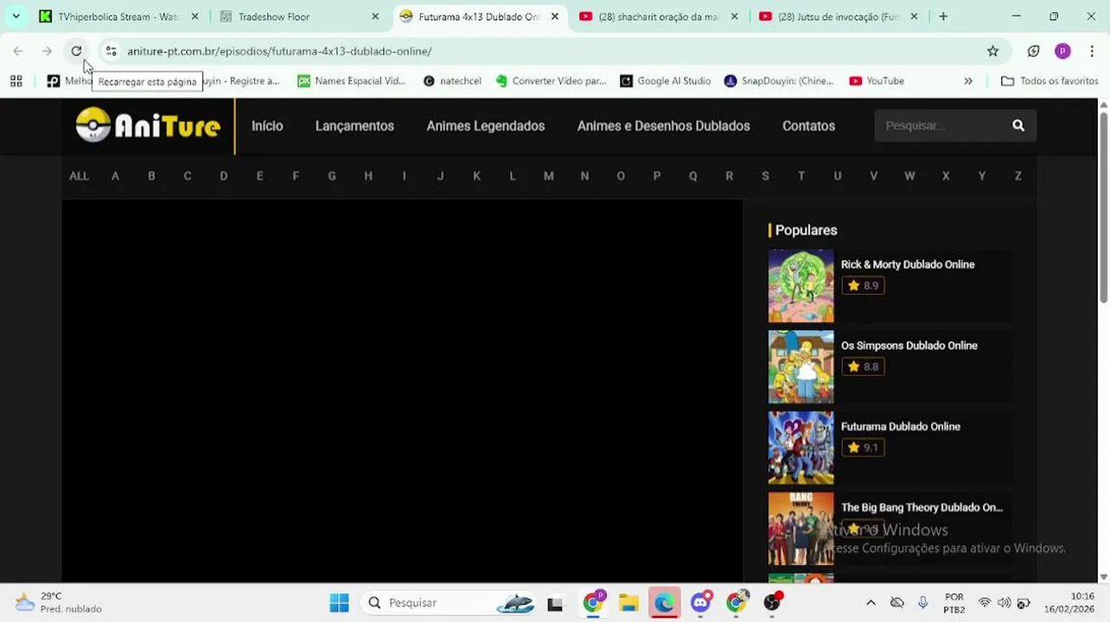Open Wi-Fi network tray icon
The image size is (1110, 622).
click(985, 603)
